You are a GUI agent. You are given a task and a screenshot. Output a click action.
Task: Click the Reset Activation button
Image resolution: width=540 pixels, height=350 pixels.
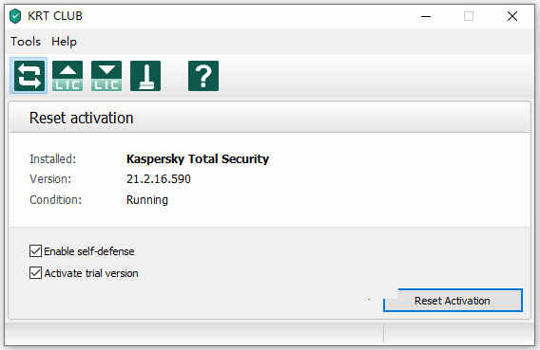coord(453,301)
